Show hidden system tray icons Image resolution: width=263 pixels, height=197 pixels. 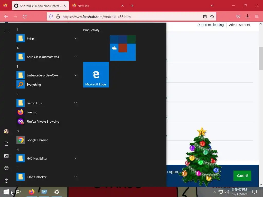[214, 192]
